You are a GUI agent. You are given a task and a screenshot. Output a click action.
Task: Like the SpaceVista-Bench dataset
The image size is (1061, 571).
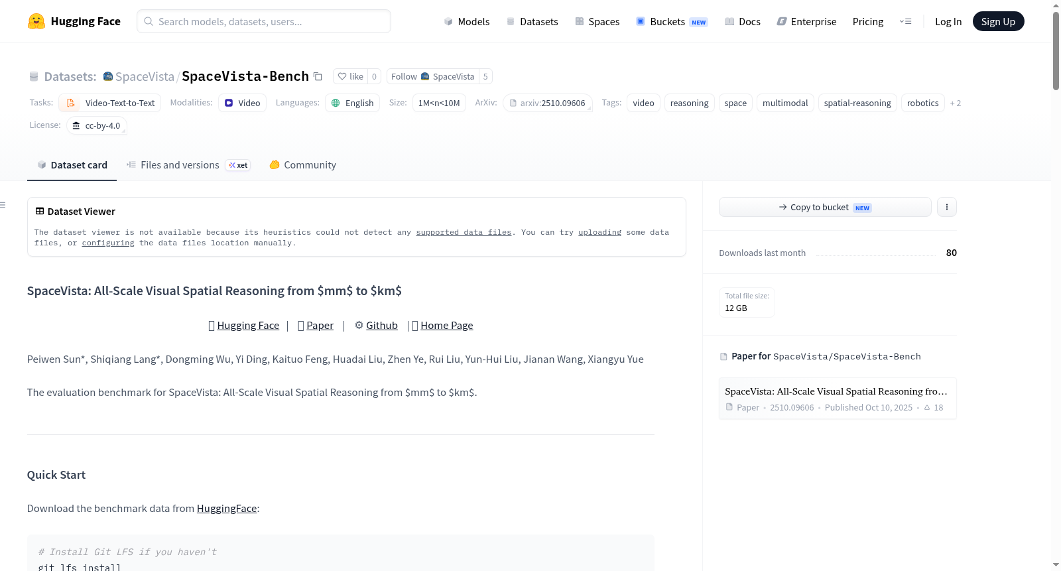[351, 76]
